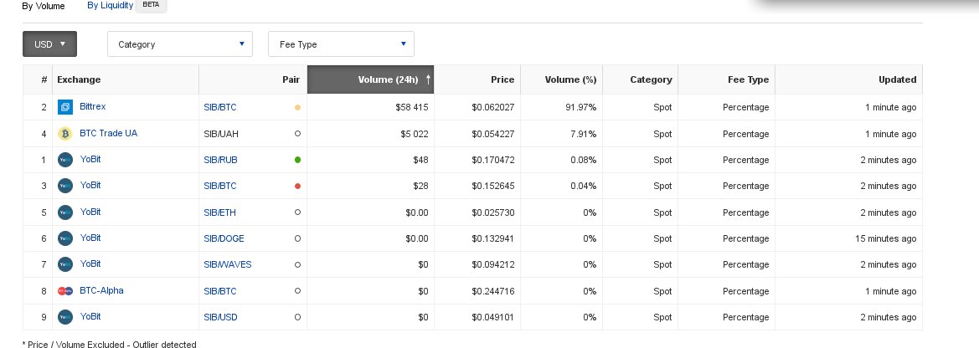The height and width of the screenshot is (348, 979).
Task: Click the yellow status dot for Bittrex SIB/BTC
Action: point(298,107)
